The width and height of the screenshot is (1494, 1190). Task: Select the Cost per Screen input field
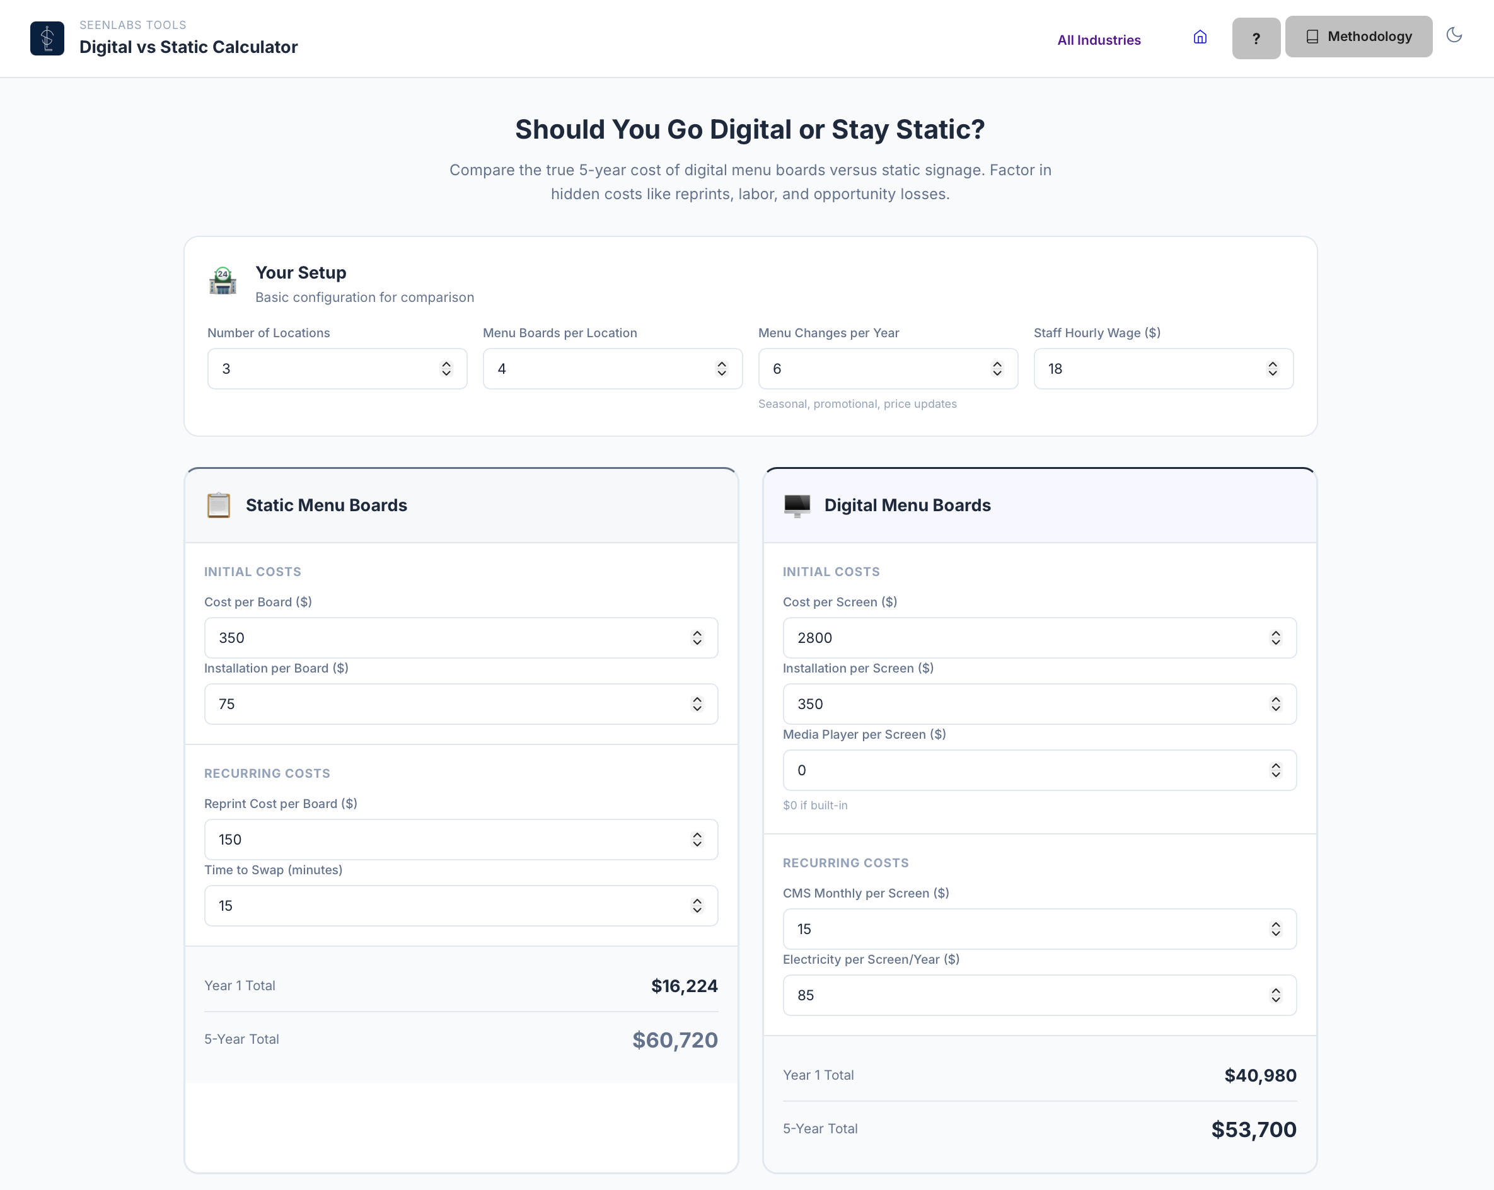[x=1005, y=637]
